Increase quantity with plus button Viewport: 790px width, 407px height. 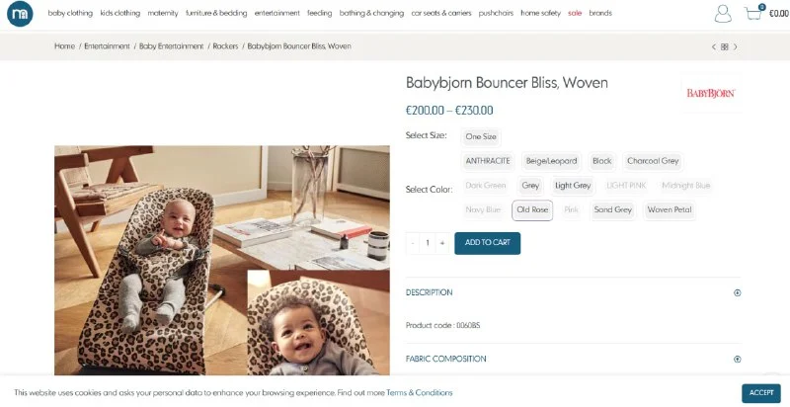(441, 243)
